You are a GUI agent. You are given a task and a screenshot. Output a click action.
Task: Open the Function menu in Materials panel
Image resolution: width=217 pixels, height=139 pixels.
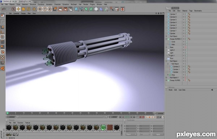(20, 123)
